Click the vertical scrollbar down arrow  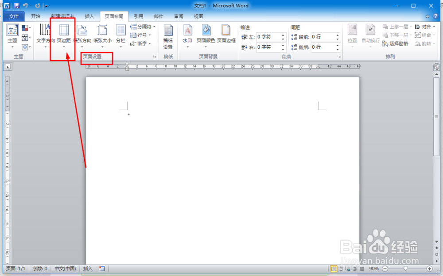[x=436, y=241]
